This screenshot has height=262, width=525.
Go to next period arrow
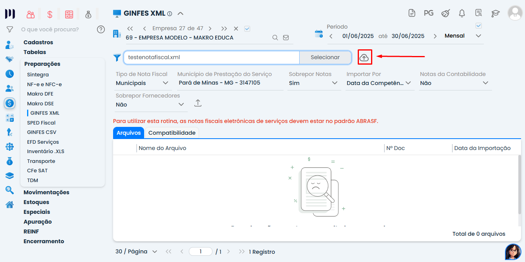pyautogui.click(x=435, y=36)
